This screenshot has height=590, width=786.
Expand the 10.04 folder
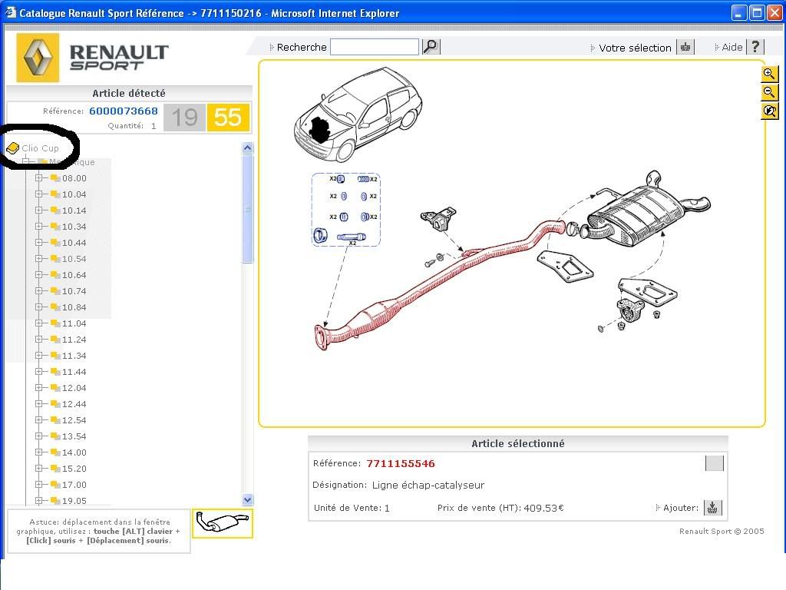click(x=38, y=194)
